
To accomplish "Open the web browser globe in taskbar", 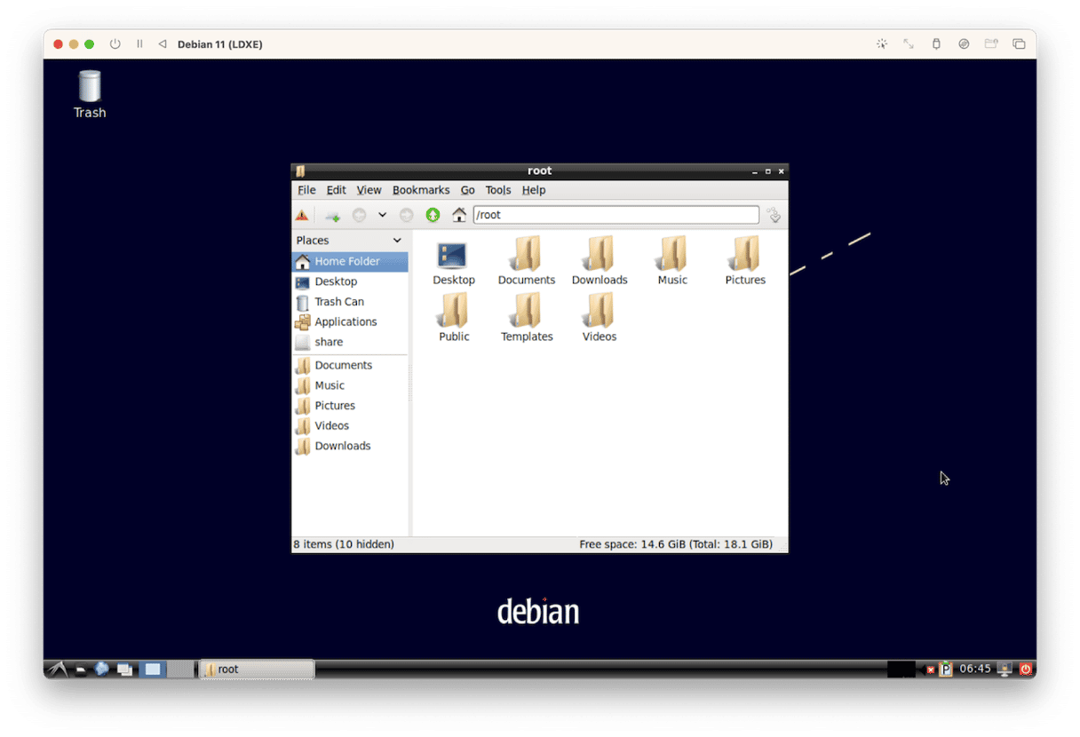I will pyautogui.click(x=102, y=669).
